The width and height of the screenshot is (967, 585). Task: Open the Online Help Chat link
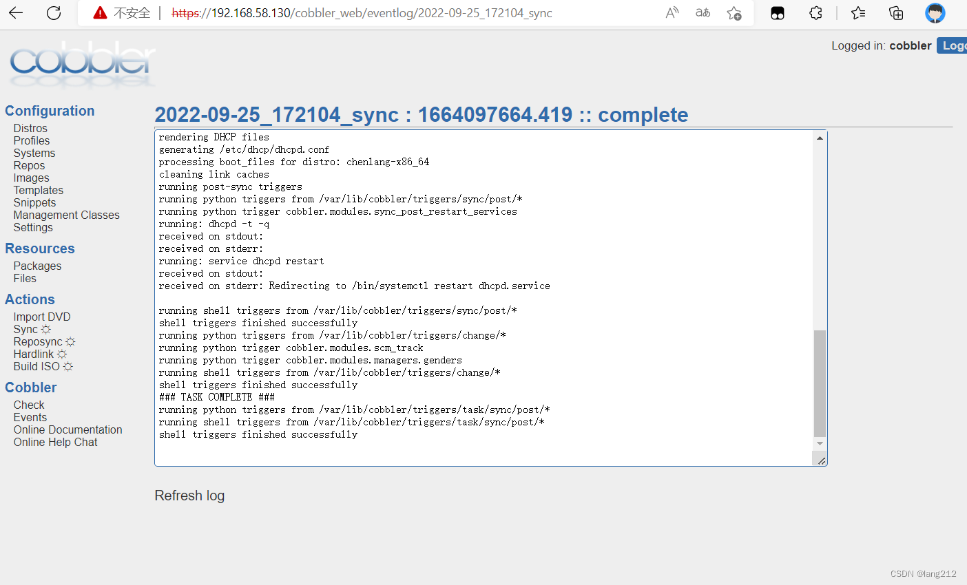pos(55,442)
